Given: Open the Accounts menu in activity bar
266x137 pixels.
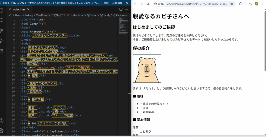Looking at the screenshot, I should [x=2, y=120].
